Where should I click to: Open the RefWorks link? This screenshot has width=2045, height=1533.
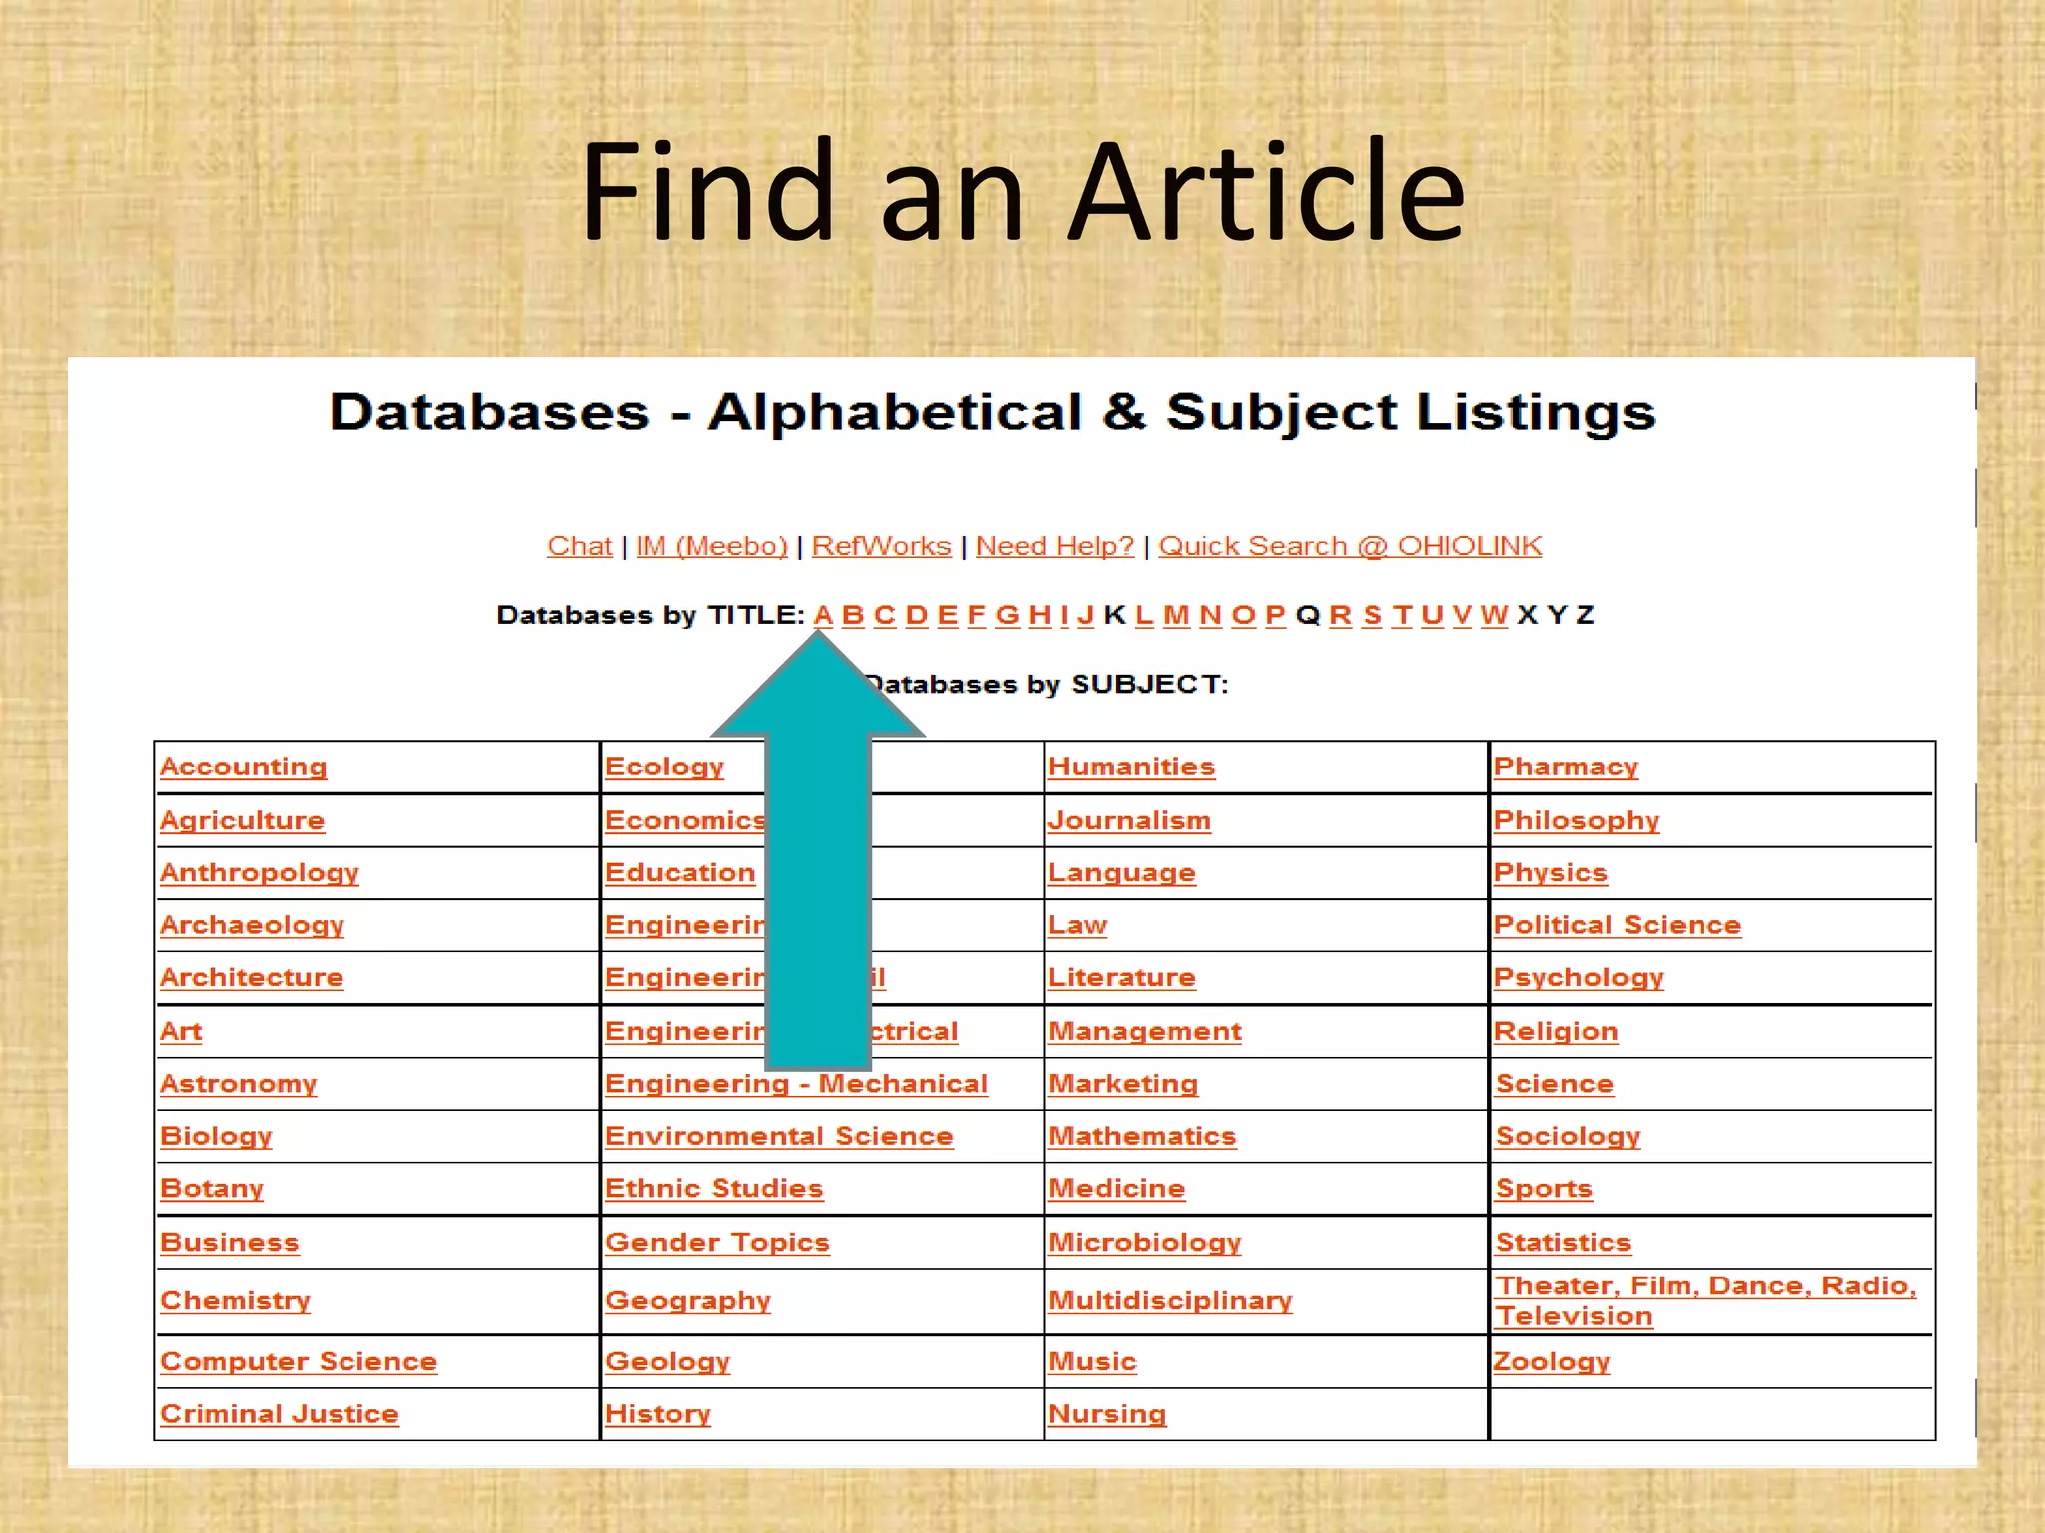881,546
